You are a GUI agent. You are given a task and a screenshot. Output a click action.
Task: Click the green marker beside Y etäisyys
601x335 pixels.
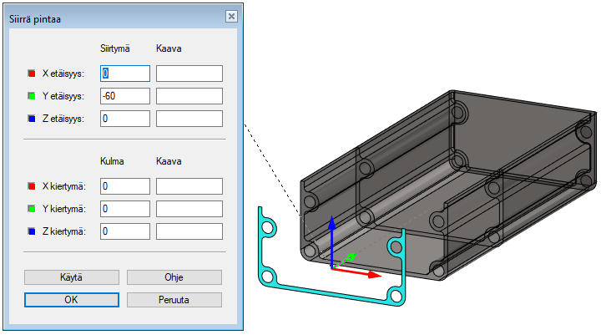pos(32,97)
